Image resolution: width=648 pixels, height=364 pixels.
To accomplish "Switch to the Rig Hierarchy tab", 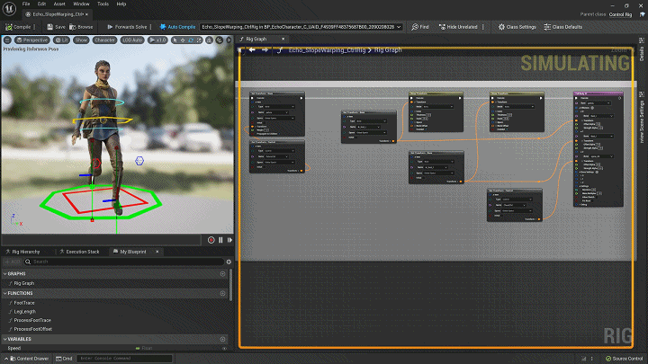I will click(25, 252).
